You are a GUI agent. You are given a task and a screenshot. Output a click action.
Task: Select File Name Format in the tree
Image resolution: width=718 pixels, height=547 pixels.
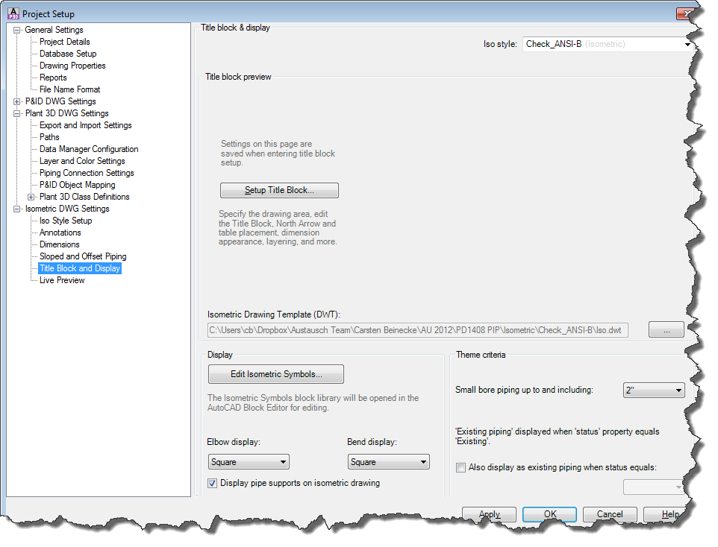coord(69,89)
